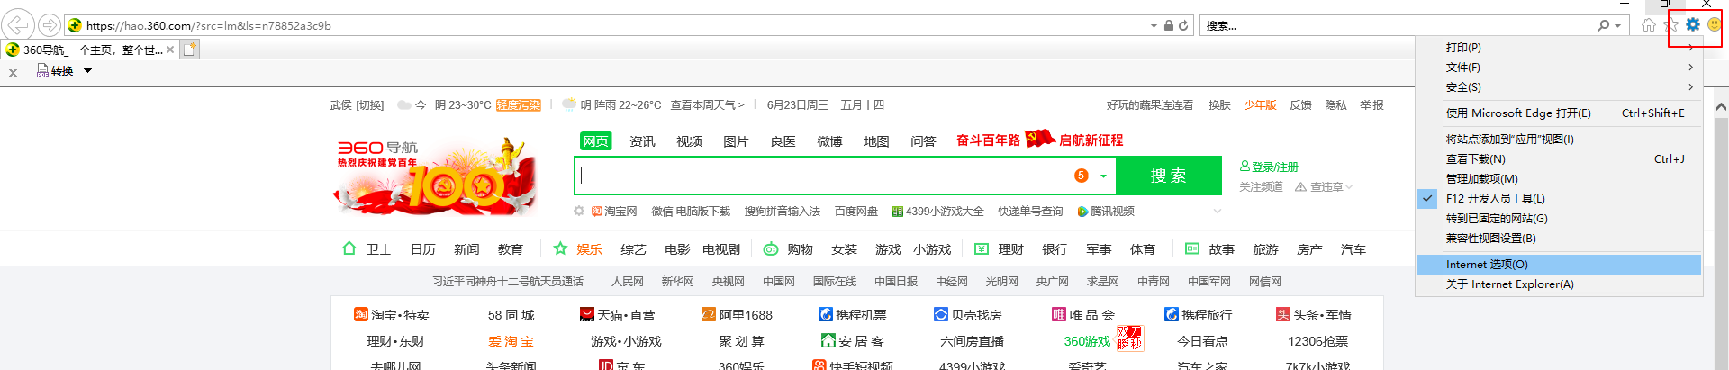Click [切换] city switch link
This screenshot has width=1729, height=370.
tap(370, 105)
